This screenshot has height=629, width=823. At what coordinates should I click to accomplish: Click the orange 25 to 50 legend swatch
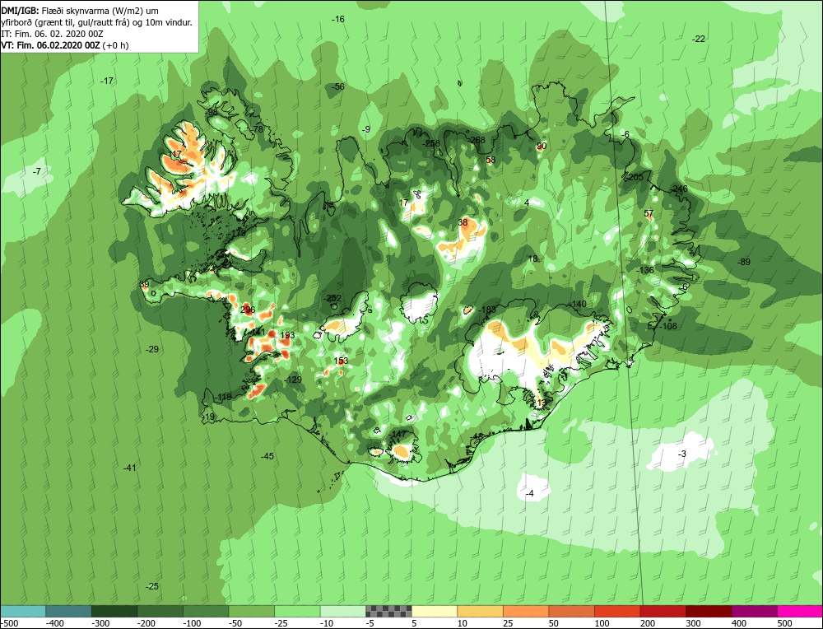[525, 611]
